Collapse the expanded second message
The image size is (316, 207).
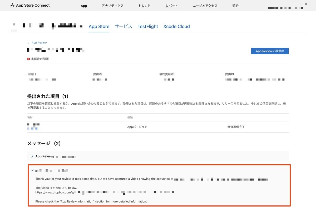(32, 170)
